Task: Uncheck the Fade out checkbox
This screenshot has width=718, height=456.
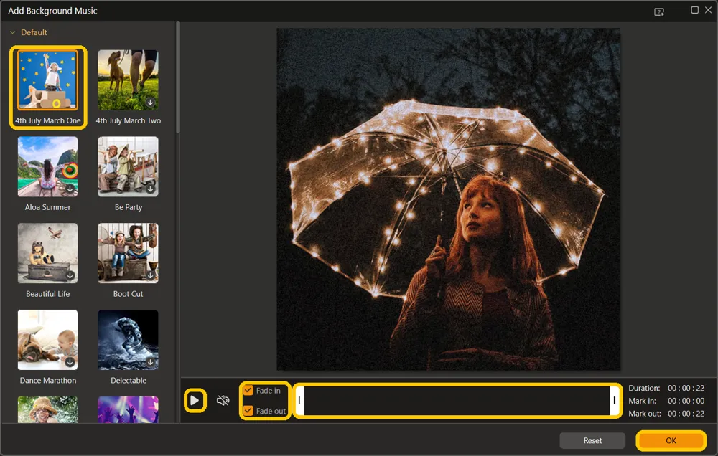Action: tap(248, 410)
